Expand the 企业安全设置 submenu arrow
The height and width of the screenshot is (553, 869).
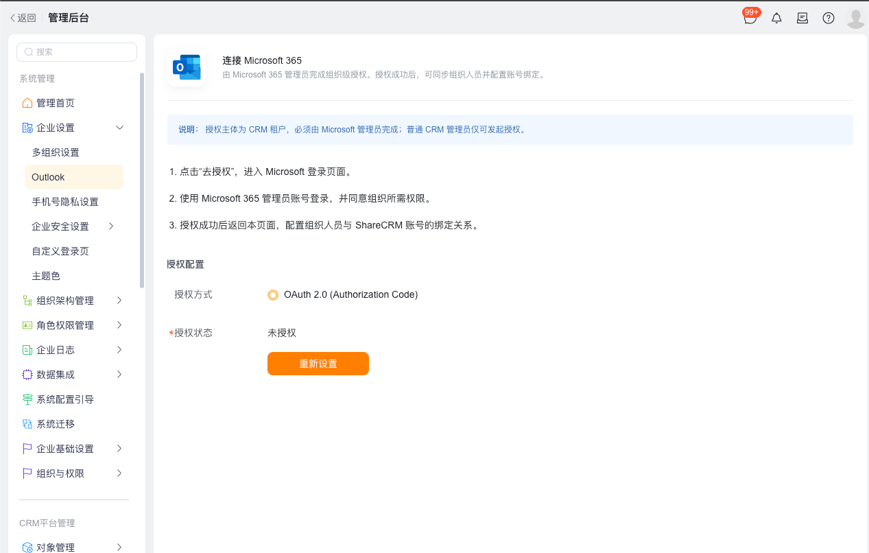pyautogui.click(x=111, y=226)
